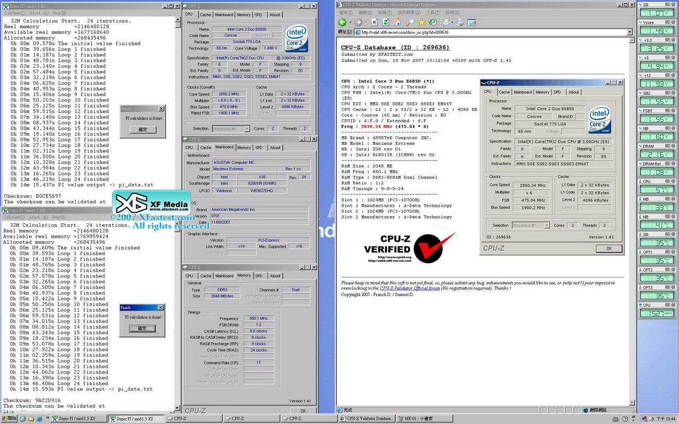This screenshot has height=424, width=679.
Task: Click into the Internet Explorer address field
Action: 493,32
